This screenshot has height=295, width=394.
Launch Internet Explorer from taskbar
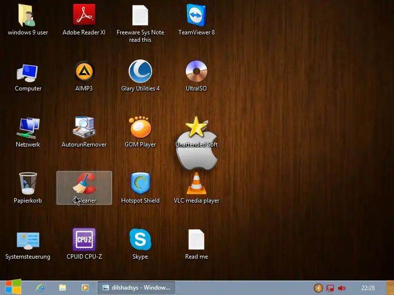point(40,288)
